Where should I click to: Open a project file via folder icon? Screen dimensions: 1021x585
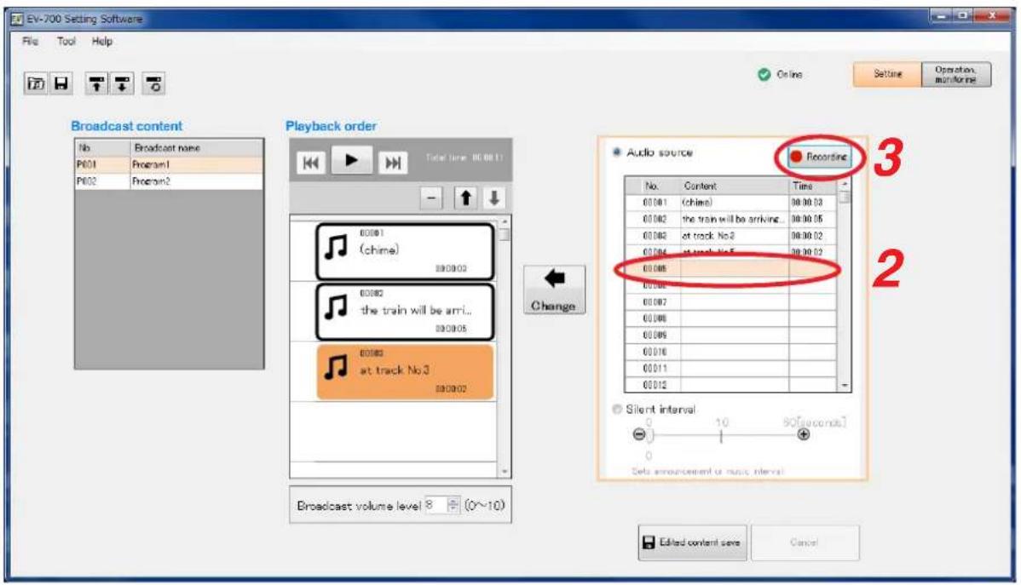point(36,83)
